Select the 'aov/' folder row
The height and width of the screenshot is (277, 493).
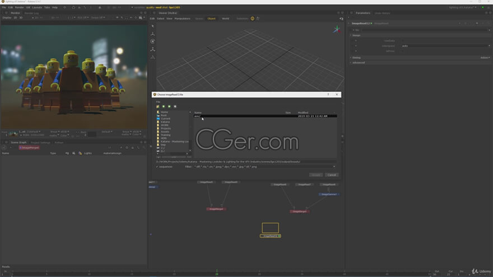[x=265, y=116]
